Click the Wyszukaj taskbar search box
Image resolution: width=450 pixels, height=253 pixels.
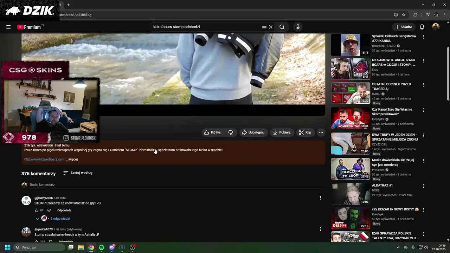(39, 247)
